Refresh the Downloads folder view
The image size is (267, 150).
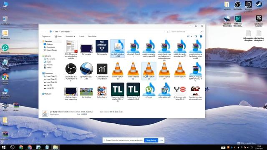(x=168, y=32)
